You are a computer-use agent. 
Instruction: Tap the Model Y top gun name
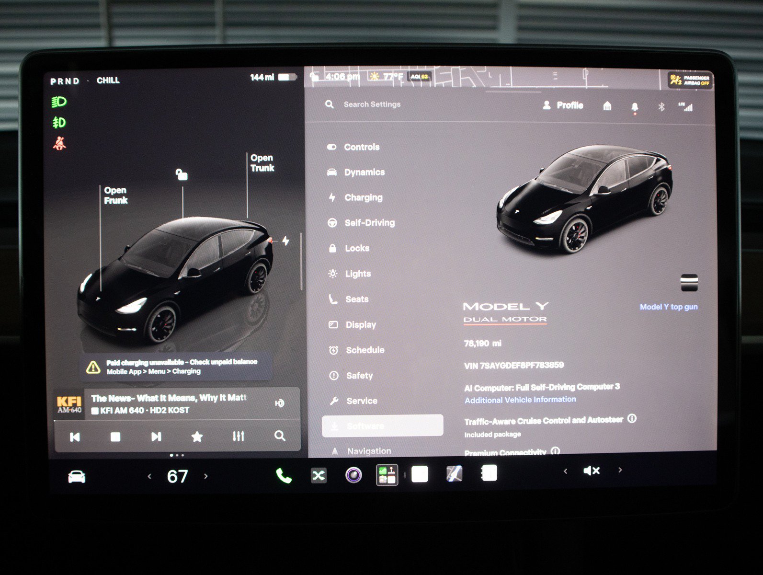pos(669,307)
